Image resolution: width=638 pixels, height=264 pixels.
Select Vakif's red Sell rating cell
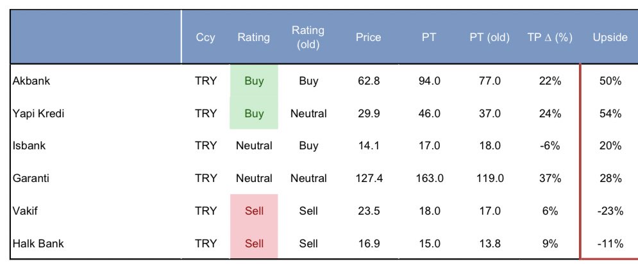[254, 211]
